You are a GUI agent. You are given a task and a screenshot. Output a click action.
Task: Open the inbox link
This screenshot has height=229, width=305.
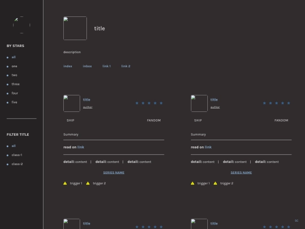pyautogui.click(x=87, y=66)
